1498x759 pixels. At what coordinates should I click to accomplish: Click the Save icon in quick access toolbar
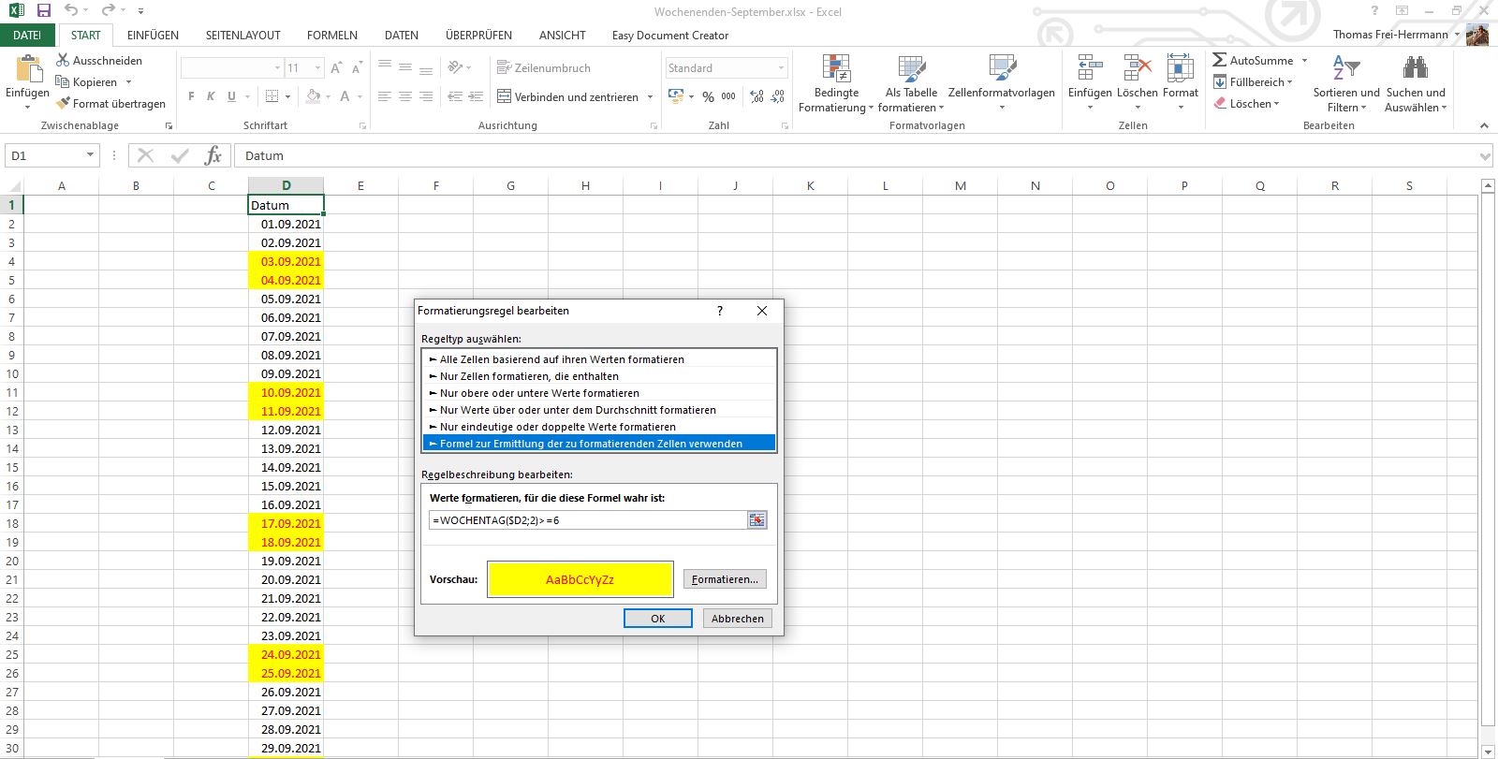point(43,11)
